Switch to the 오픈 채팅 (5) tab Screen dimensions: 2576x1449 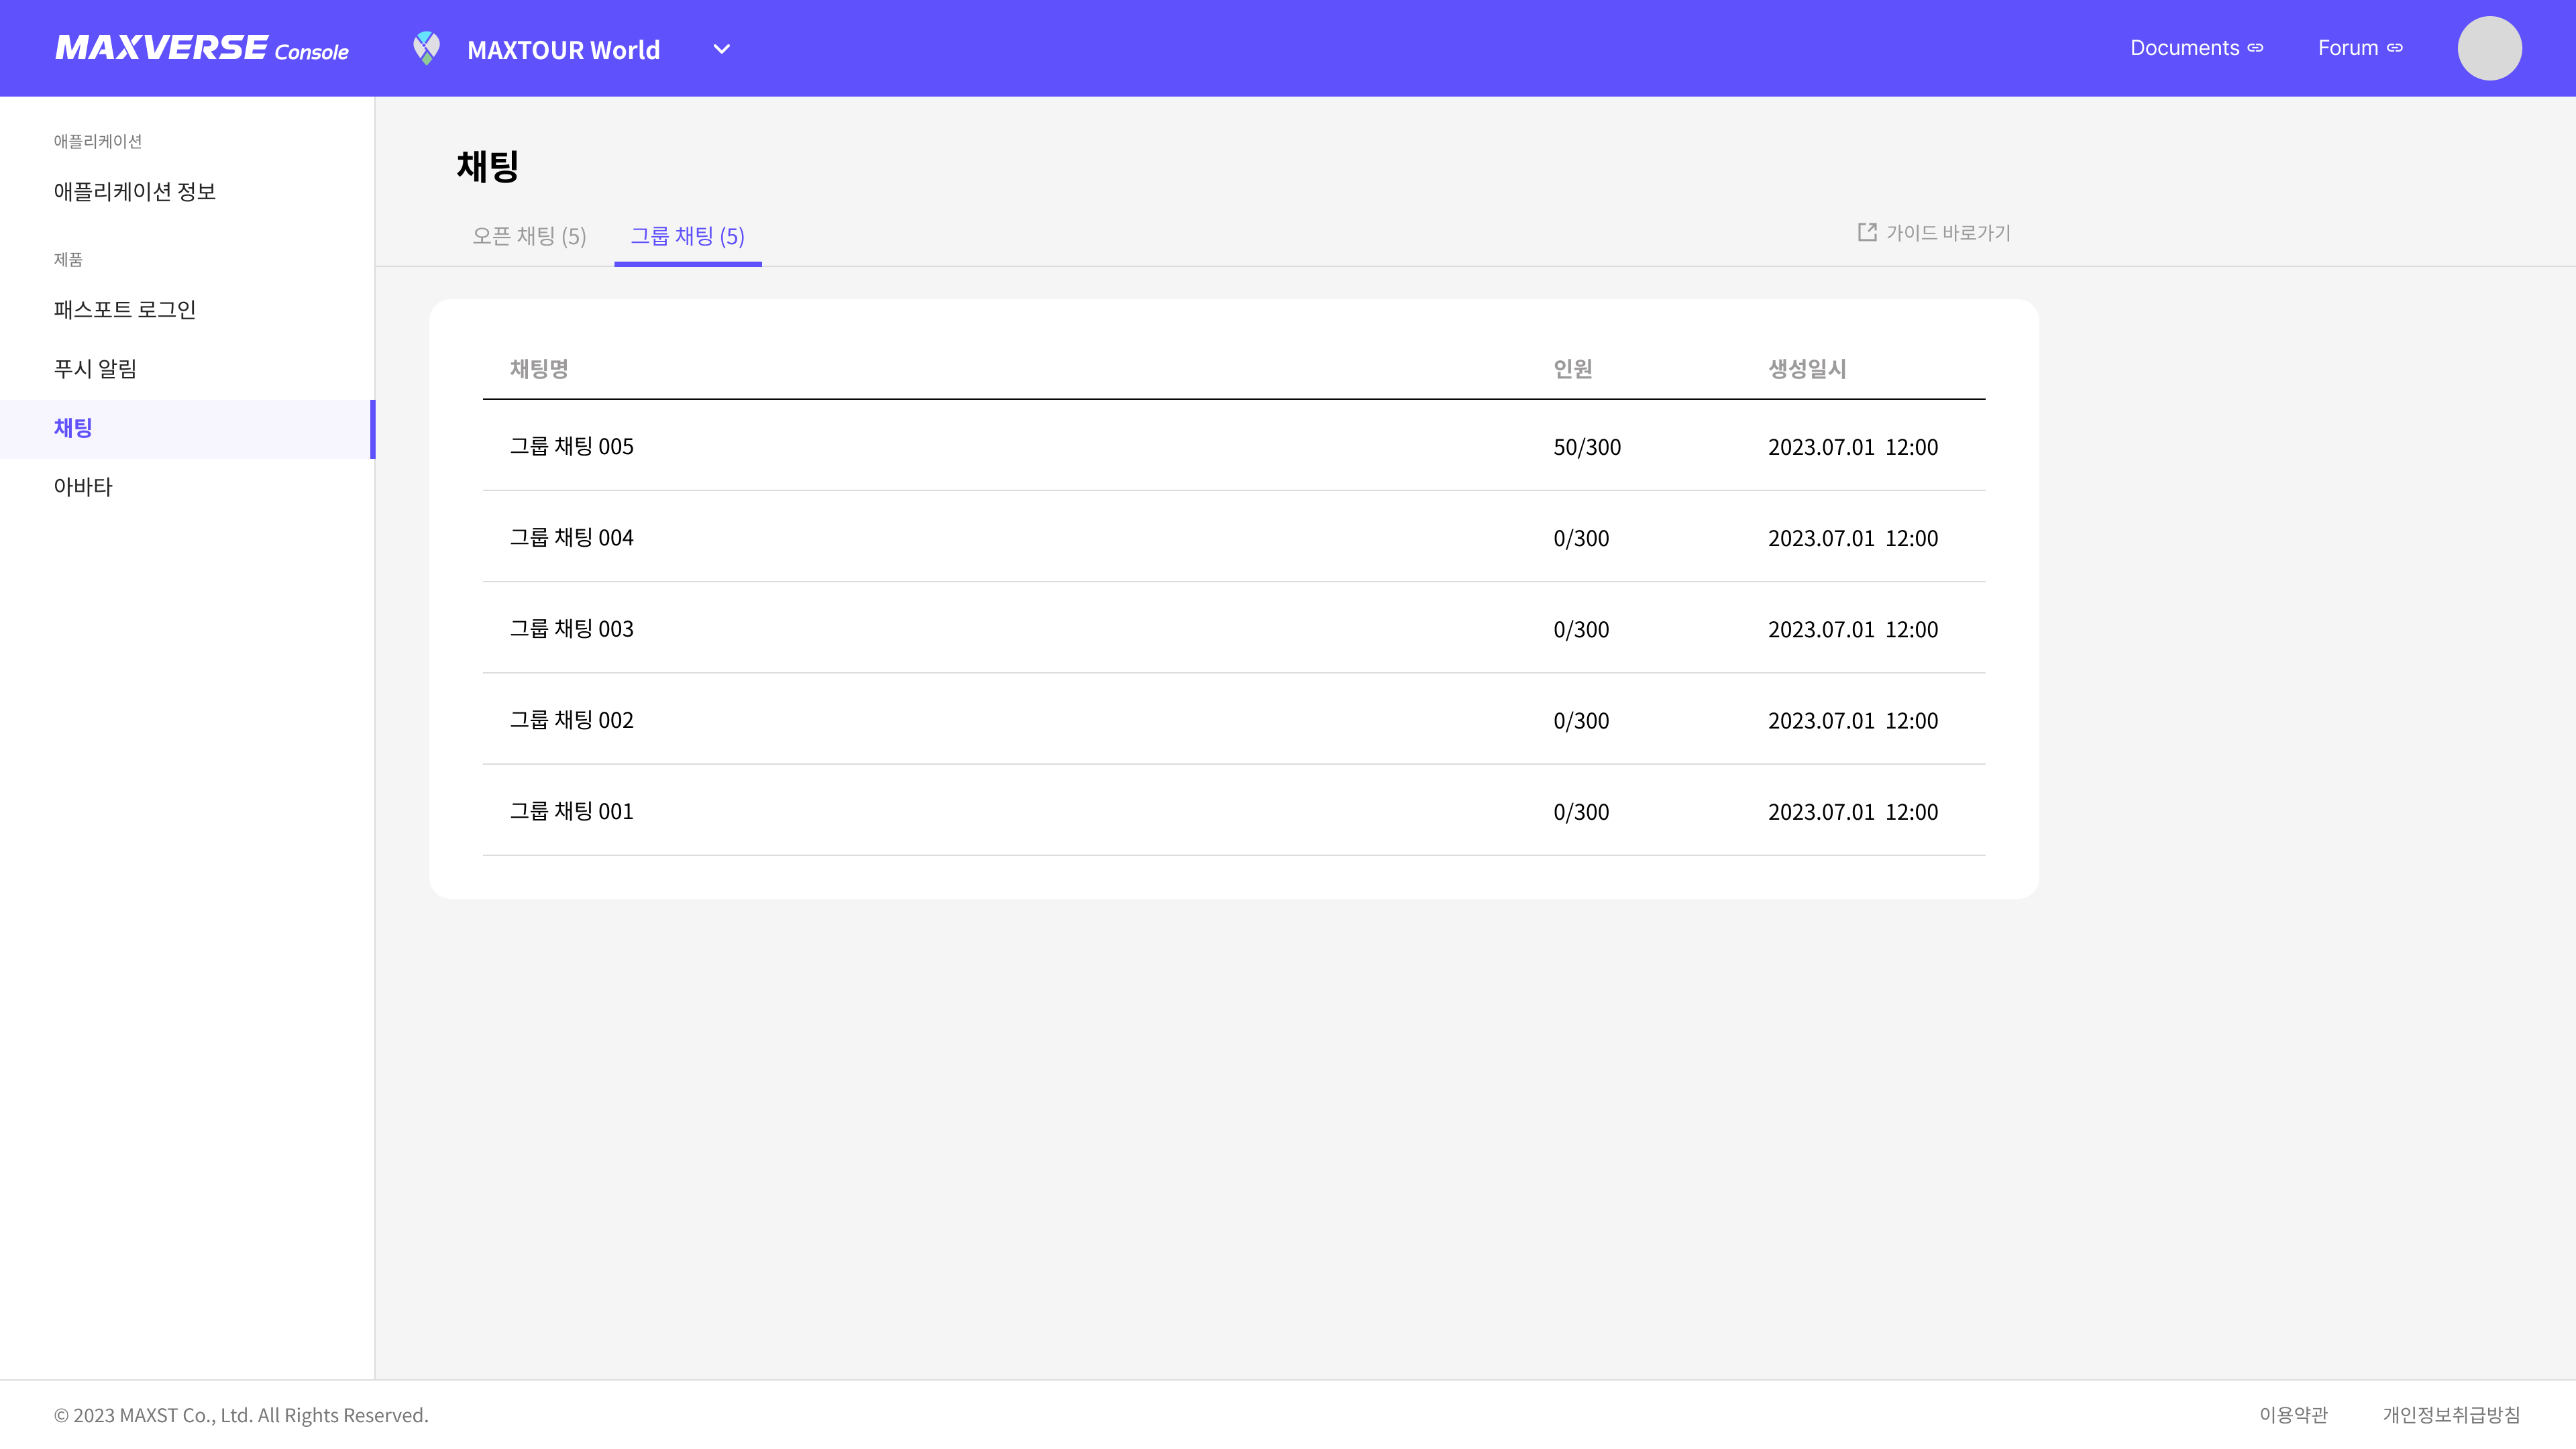coord(529,236)
